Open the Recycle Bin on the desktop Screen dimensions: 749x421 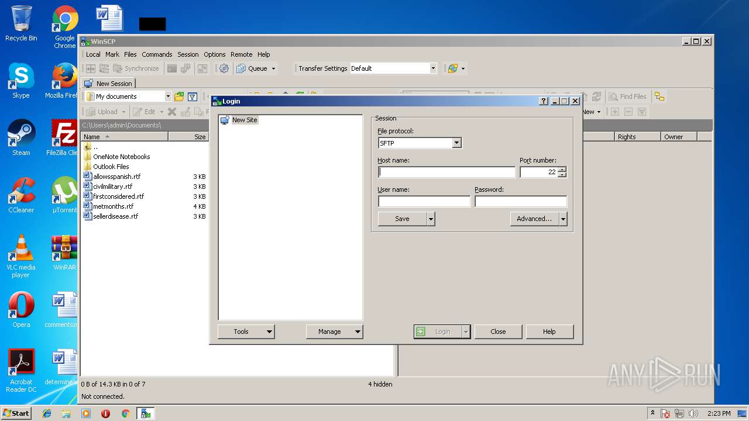21,23
